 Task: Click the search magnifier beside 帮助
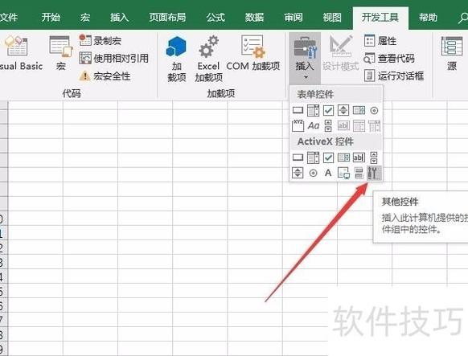click(462, 18)
